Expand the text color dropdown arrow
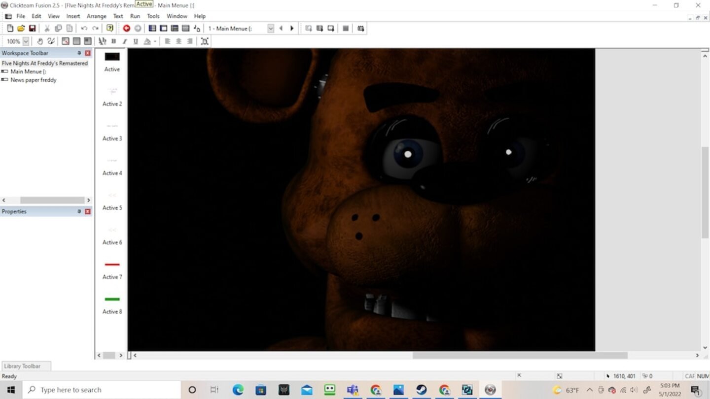Viewport: 710px width, 399px height. pyautogui.click(x=155, y=41)
